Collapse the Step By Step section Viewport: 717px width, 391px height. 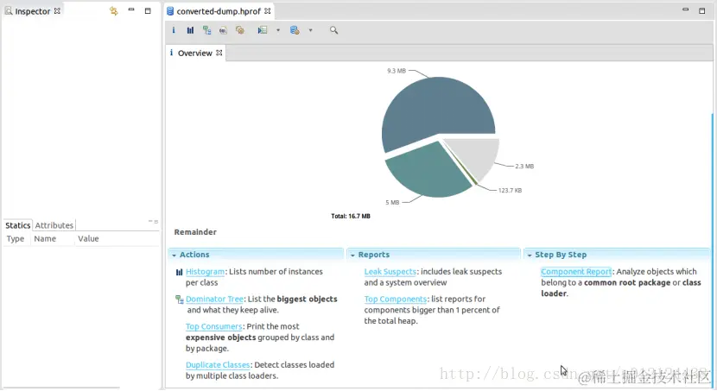530,255
